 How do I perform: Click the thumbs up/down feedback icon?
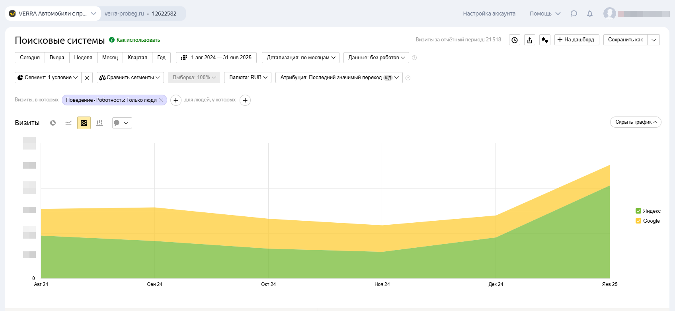tap(545, 40)
